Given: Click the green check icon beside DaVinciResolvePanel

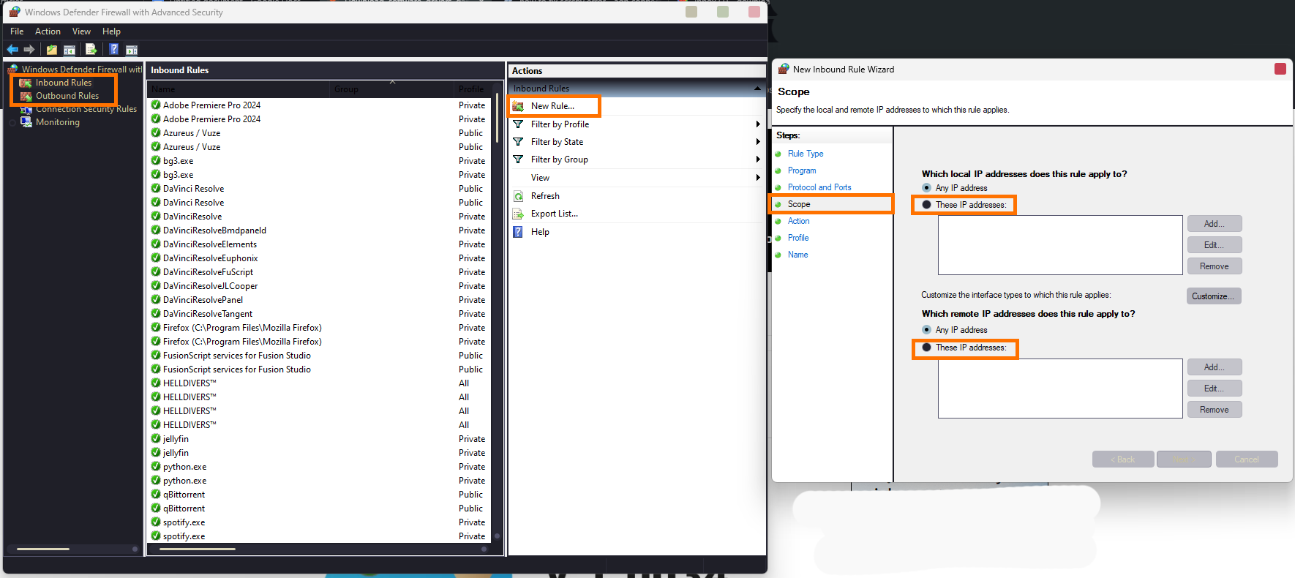Looking at the screenshot, I should tap(156, 300).
